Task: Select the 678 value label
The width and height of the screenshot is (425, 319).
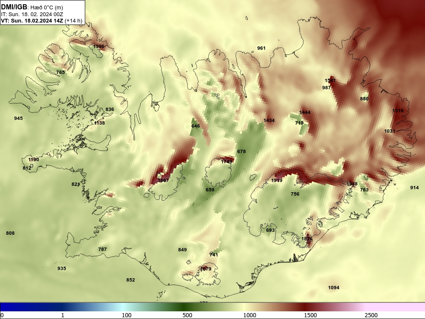Action: (241, 151)
